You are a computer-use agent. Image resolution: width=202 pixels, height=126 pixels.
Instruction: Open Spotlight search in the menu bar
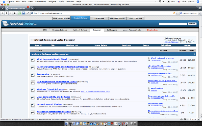198,2
